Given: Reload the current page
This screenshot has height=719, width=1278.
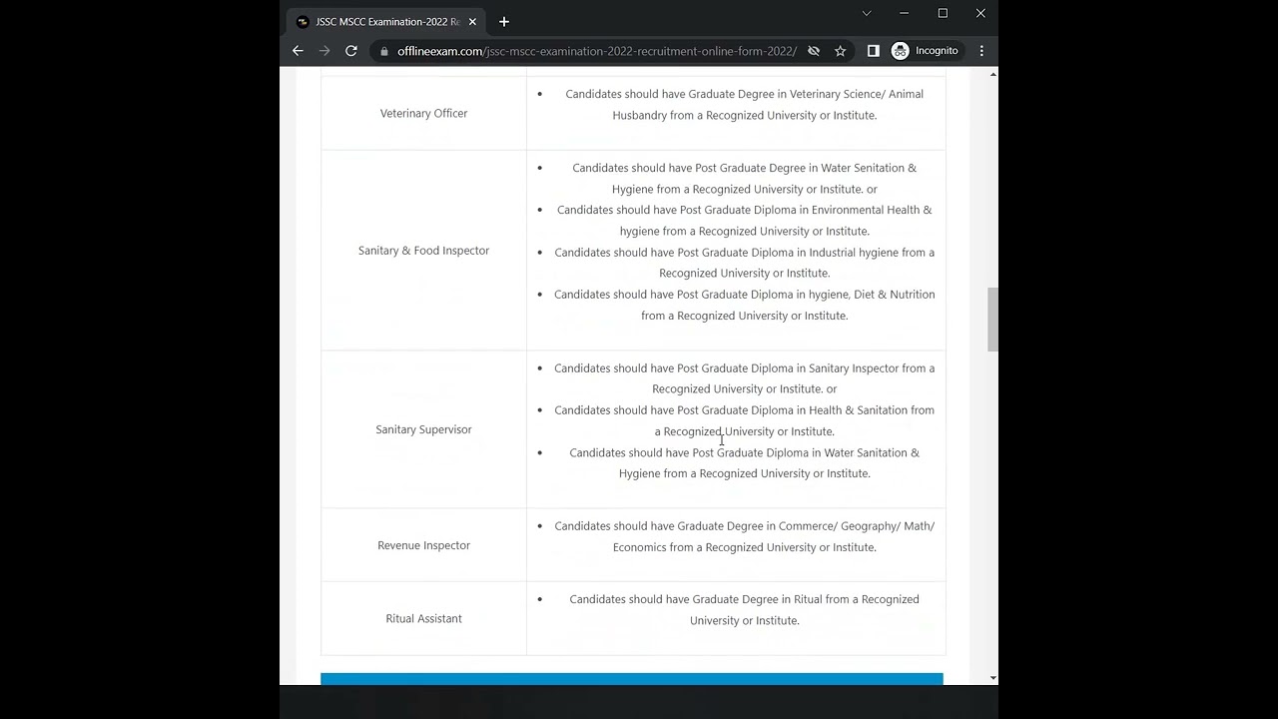Looking at the screenshot, I should coord(351,51).
